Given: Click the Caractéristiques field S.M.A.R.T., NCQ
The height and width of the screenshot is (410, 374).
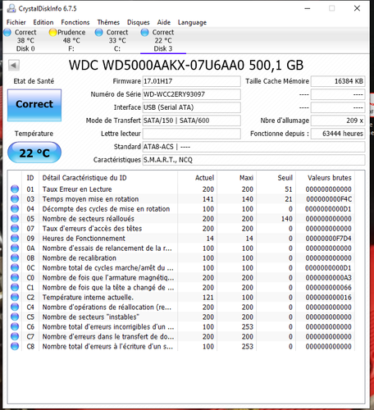Looking at the screenshot, I should coord(253,160).
